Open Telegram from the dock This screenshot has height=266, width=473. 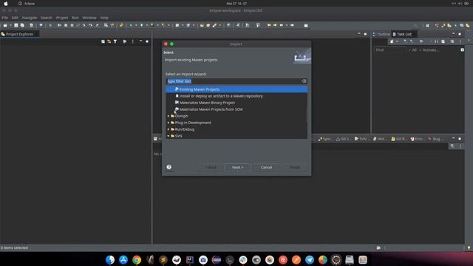pos(310,259)
